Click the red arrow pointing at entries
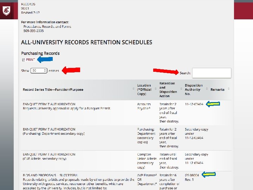This screenshot has height=190, width=253. pyautogui.click(x=71, y=70)
